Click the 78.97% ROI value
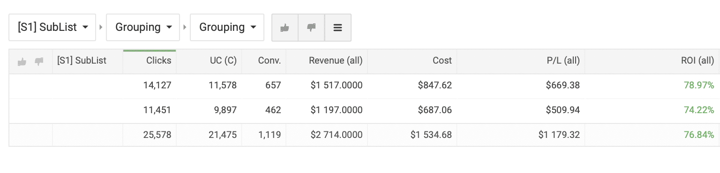Image resolution: width=720 pixels, height=173 pixels. coord(698,86)
